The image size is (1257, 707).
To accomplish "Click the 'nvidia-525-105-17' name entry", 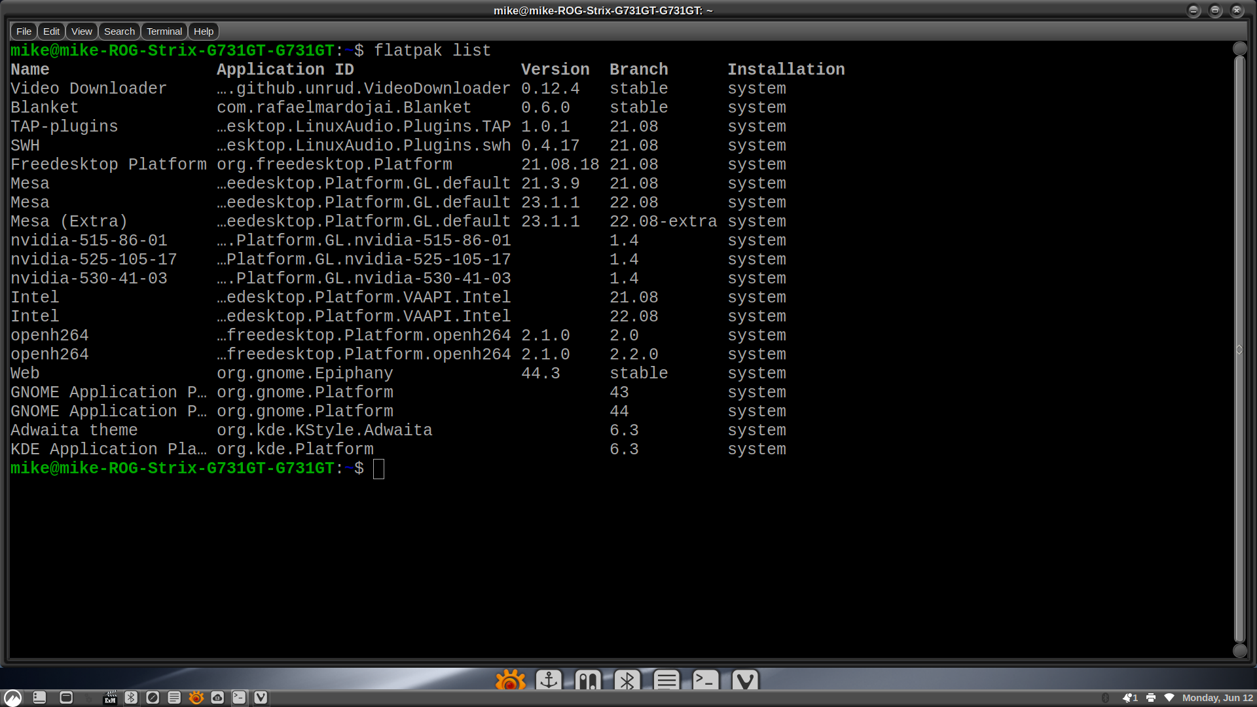I will 94,260.
